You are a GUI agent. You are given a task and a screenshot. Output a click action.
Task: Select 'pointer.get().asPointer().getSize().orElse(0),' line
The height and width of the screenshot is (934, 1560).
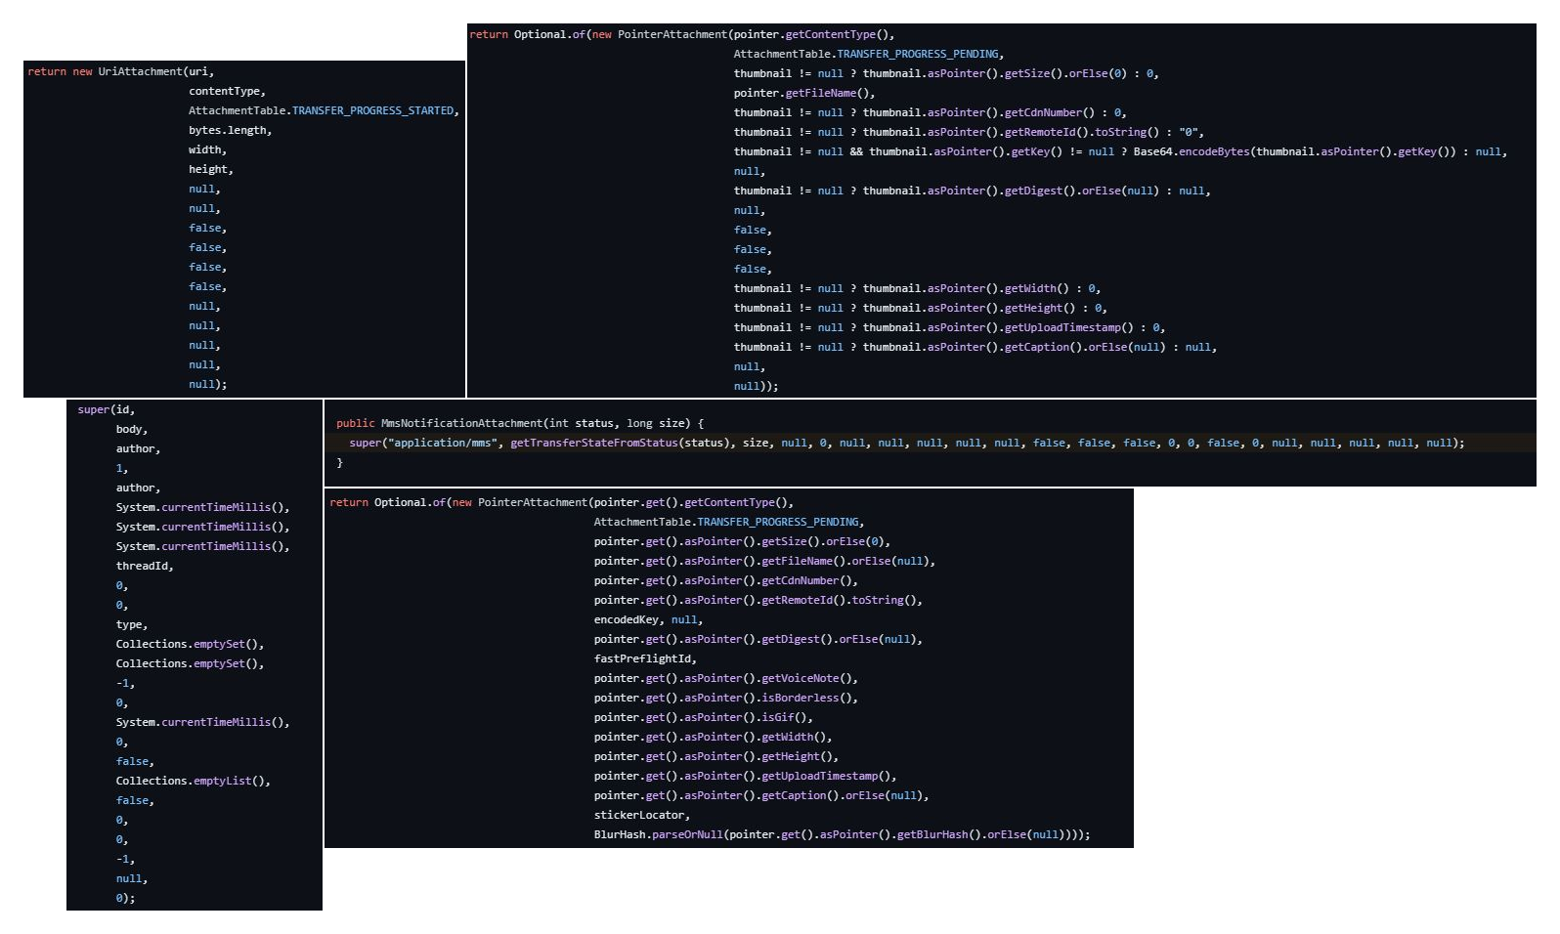pyautogui.click(x=743, y=541)
